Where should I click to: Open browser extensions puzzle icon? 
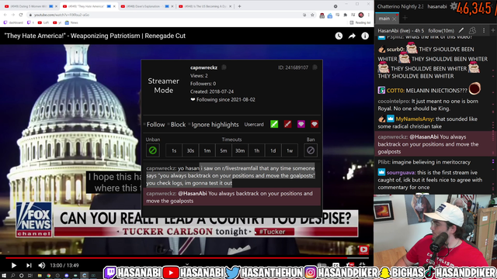(x=345, y=15)
